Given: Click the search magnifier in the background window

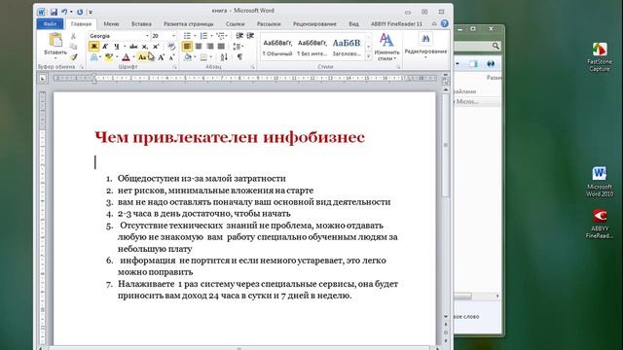Looking at the screenshot, I should click(x=495, y=46).
